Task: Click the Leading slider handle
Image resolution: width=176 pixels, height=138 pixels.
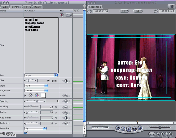Action: [31, 107]
